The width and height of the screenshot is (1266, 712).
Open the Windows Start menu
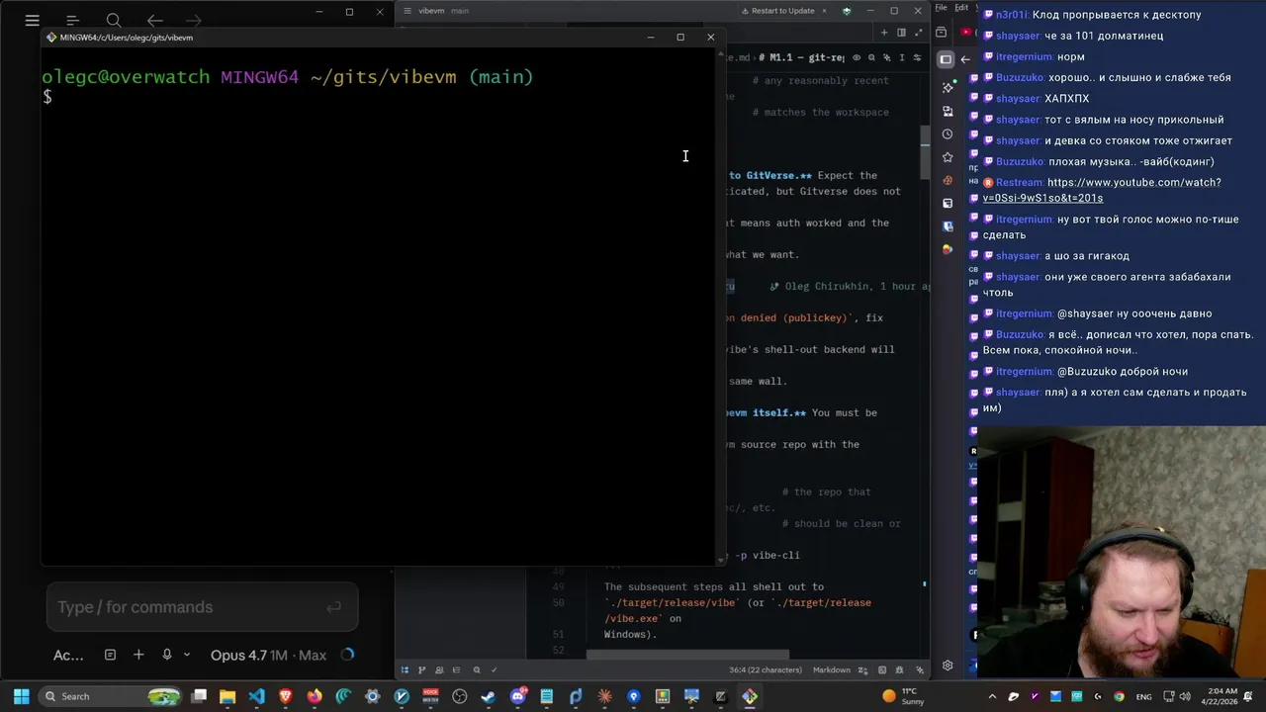click(x=21, y=696)
